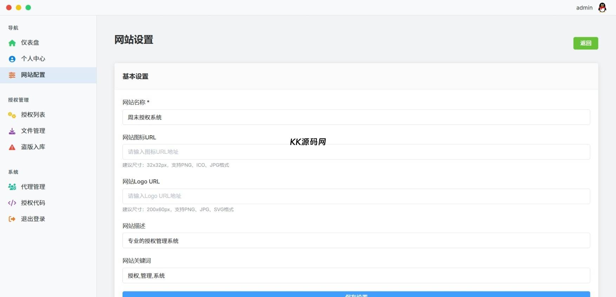Viewport: 616px width, 297px height.
Task: Click the green users icon for 代理管理
Action: [x=12, y=187]
